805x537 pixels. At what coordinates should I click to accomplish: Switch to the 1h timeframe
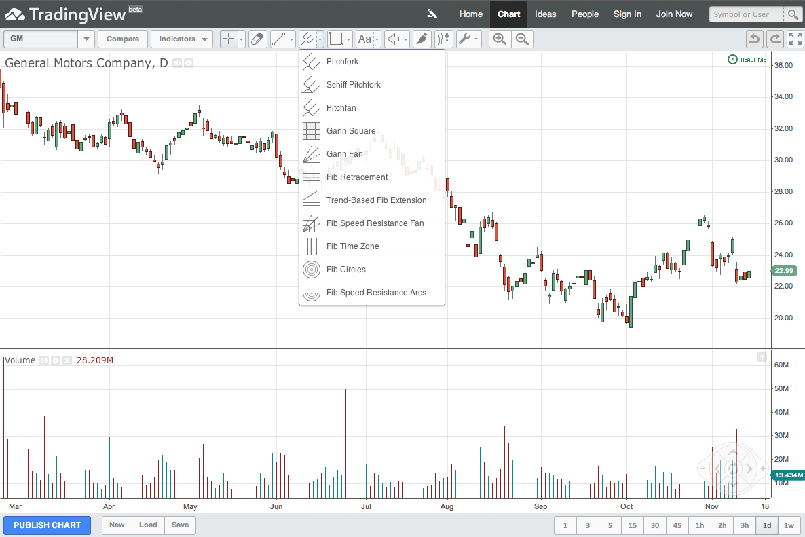point(700,525)
